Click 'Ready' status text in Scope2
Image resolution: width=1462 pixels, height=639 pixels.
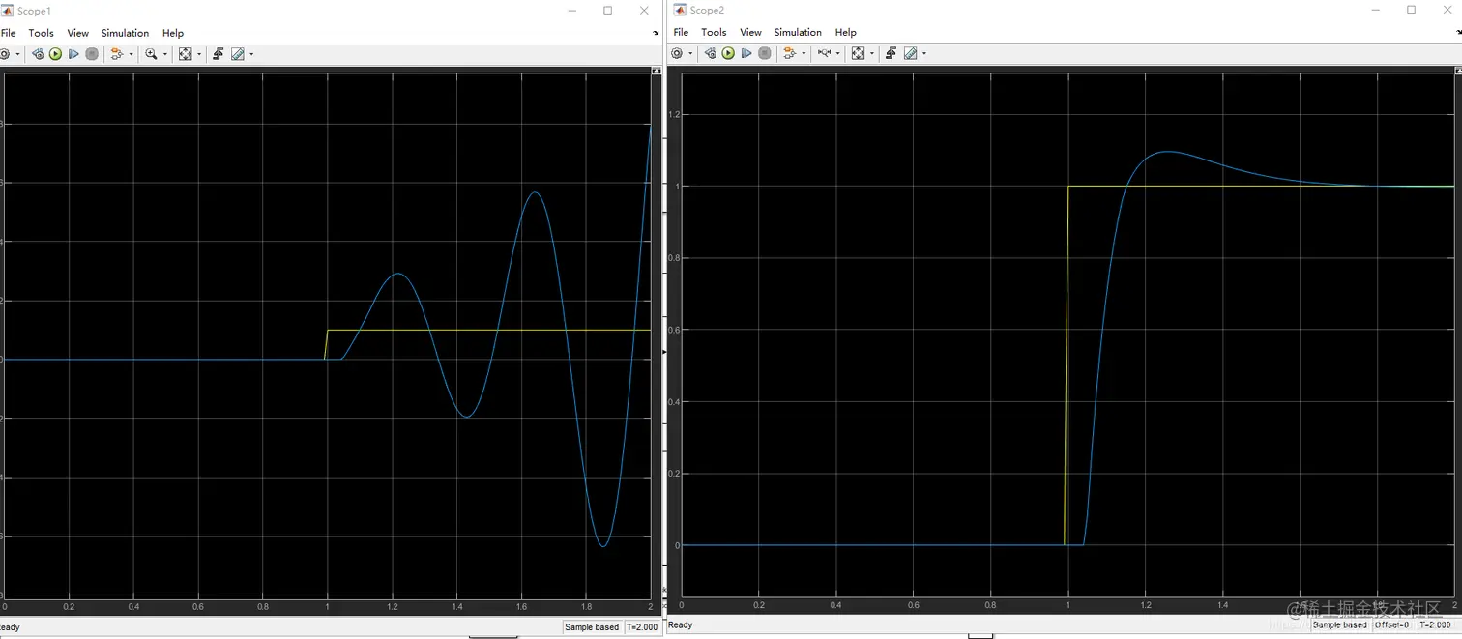(681, 625)
